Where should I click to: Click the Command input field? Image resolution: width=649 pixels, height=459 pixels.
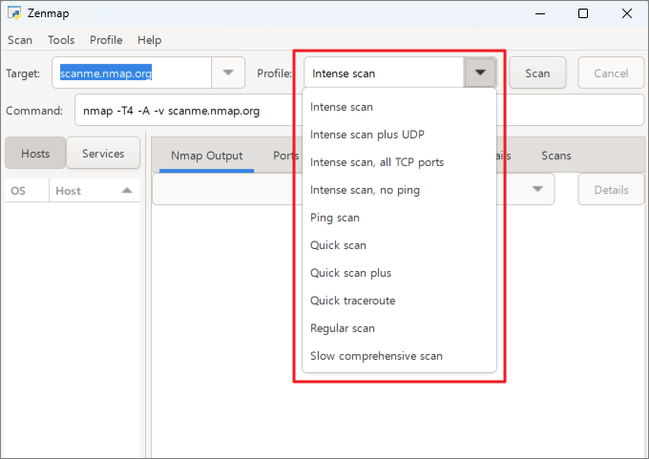click(359, 110)
